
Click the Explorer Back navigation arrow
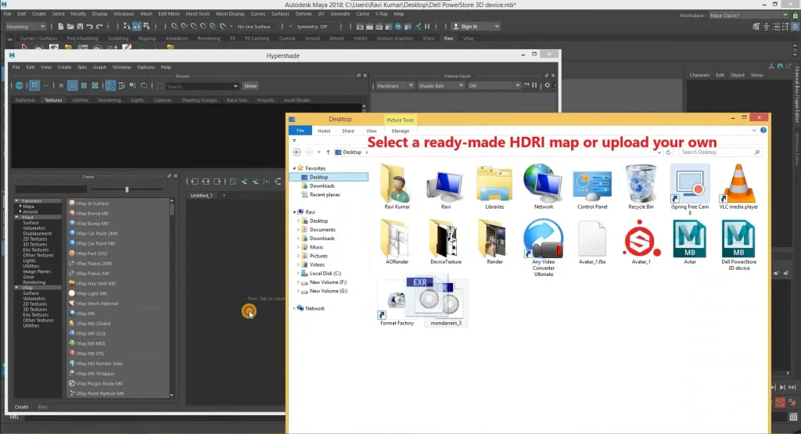click(296, 152)
